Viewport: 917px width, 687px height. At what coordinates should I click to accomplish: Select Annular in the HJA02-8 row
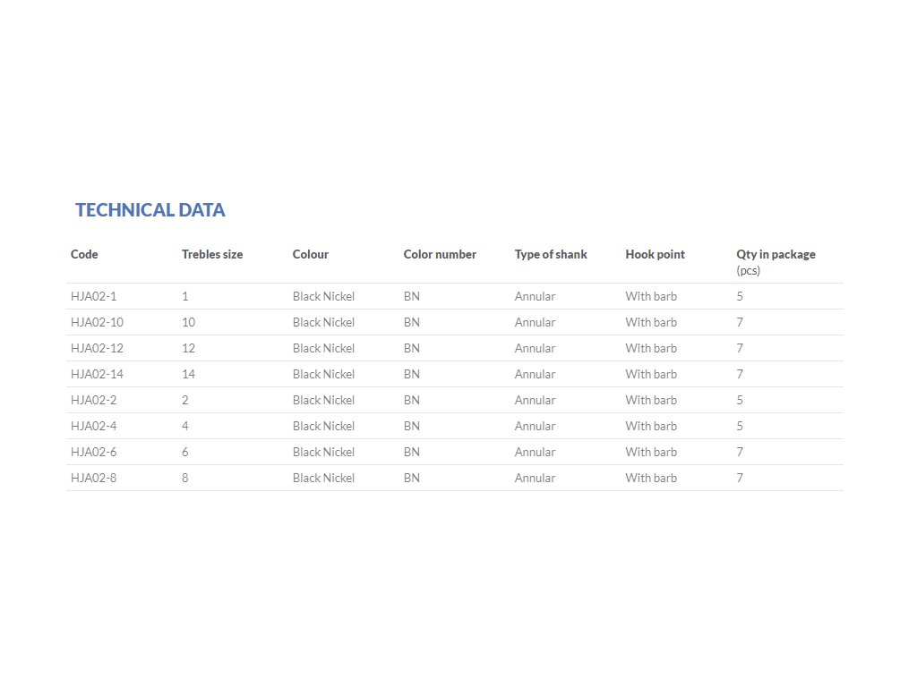pyautogui.click(x=535, y=478)
